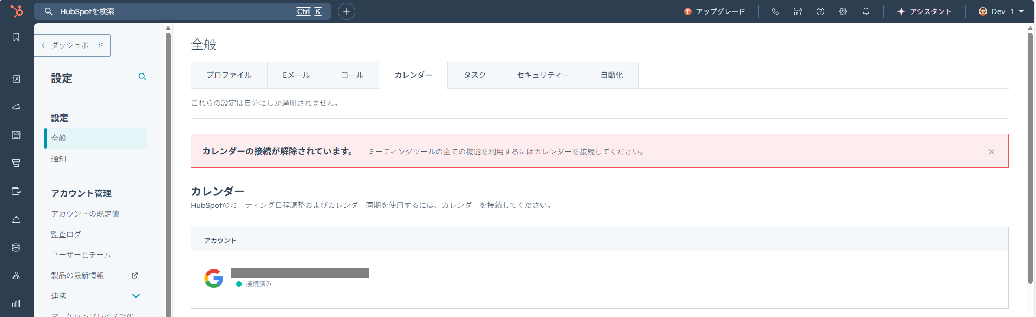Open the Automation workflows icon
Image resolution: width=1036 pixels, height=317 pixels.
[x=16, y=275]
